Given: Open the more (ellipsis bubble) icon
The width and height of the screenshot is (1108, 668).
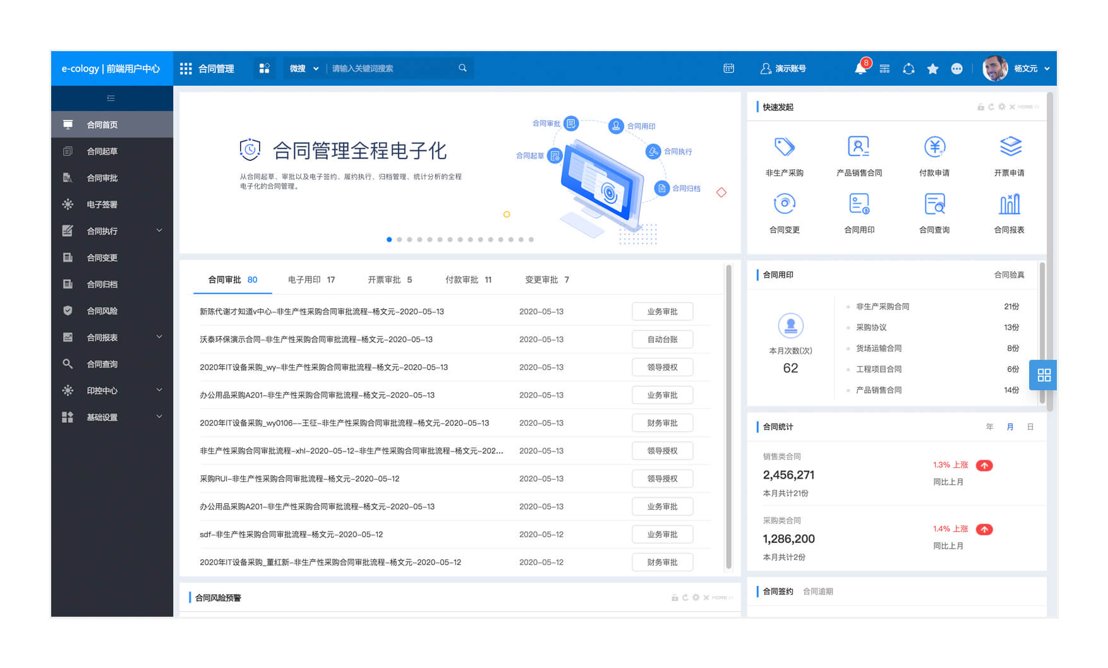Looking at the screenshot, I should point(956,68).
